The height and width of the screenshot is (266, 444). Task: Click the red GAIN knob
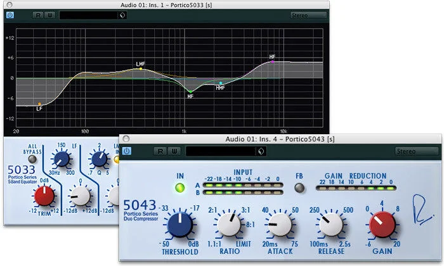click(382, 225)
